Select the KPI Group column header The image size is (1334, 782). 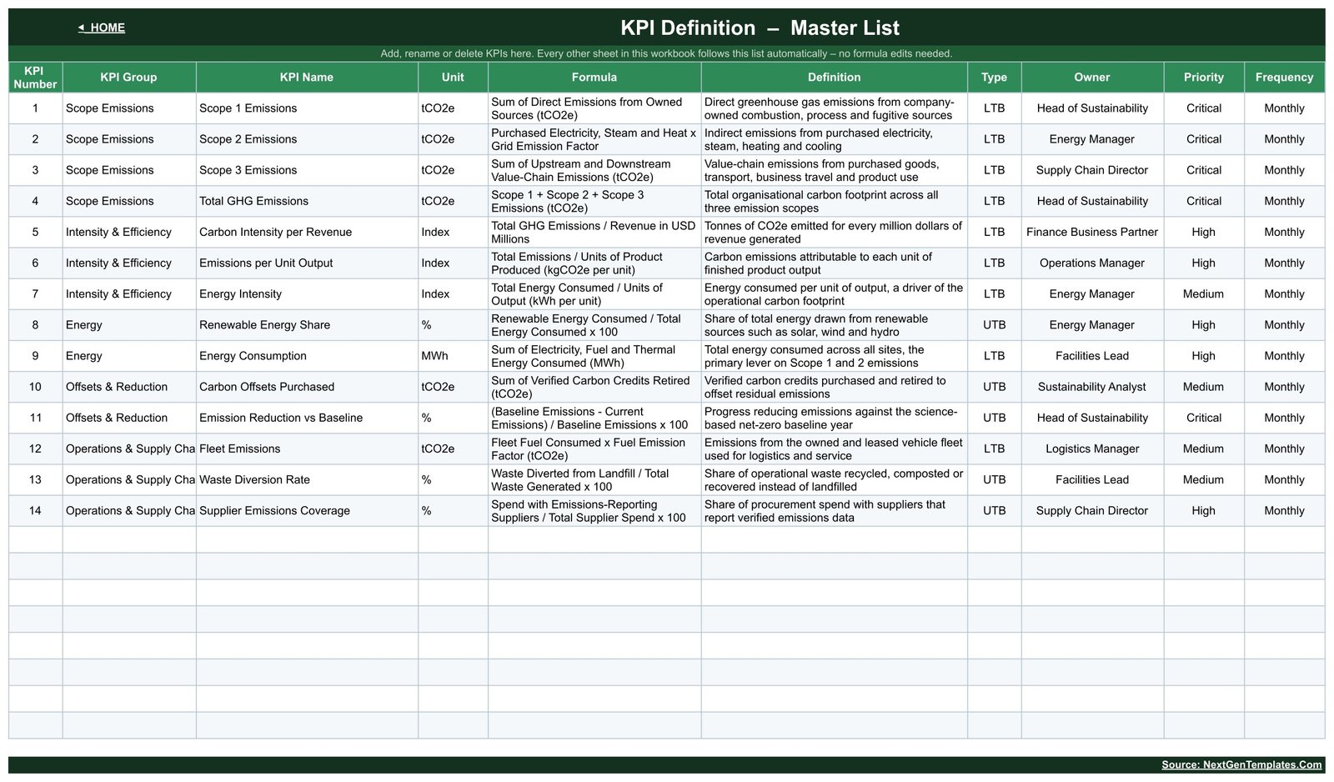pos(128,78)
